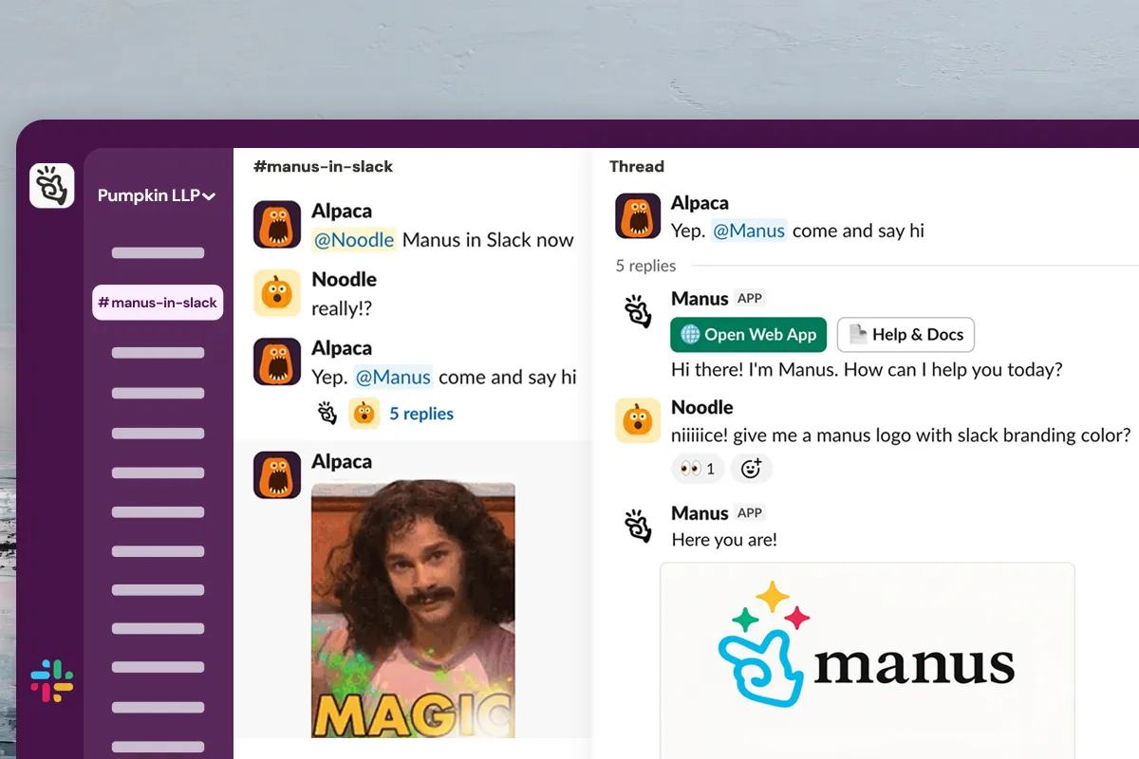
Task: Click the Help & Docs button
Action: [906, 334]
